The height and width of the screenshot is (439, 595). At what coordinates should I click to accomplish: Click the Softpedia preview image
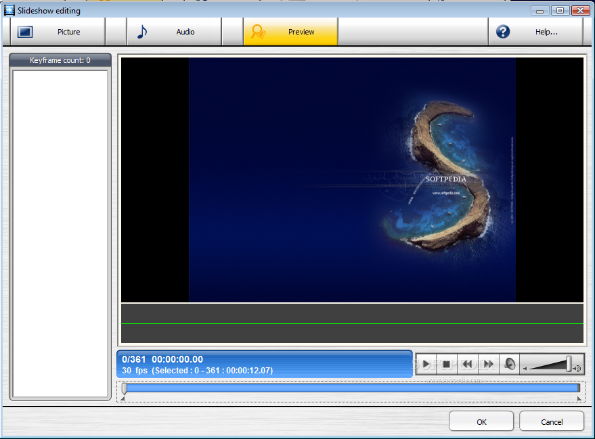click(x=352, y=180)
